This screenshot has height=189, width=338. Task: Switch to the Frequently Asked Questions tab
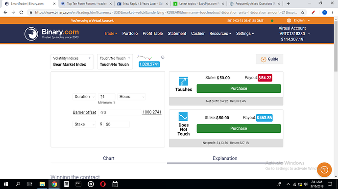coord(255,3)
